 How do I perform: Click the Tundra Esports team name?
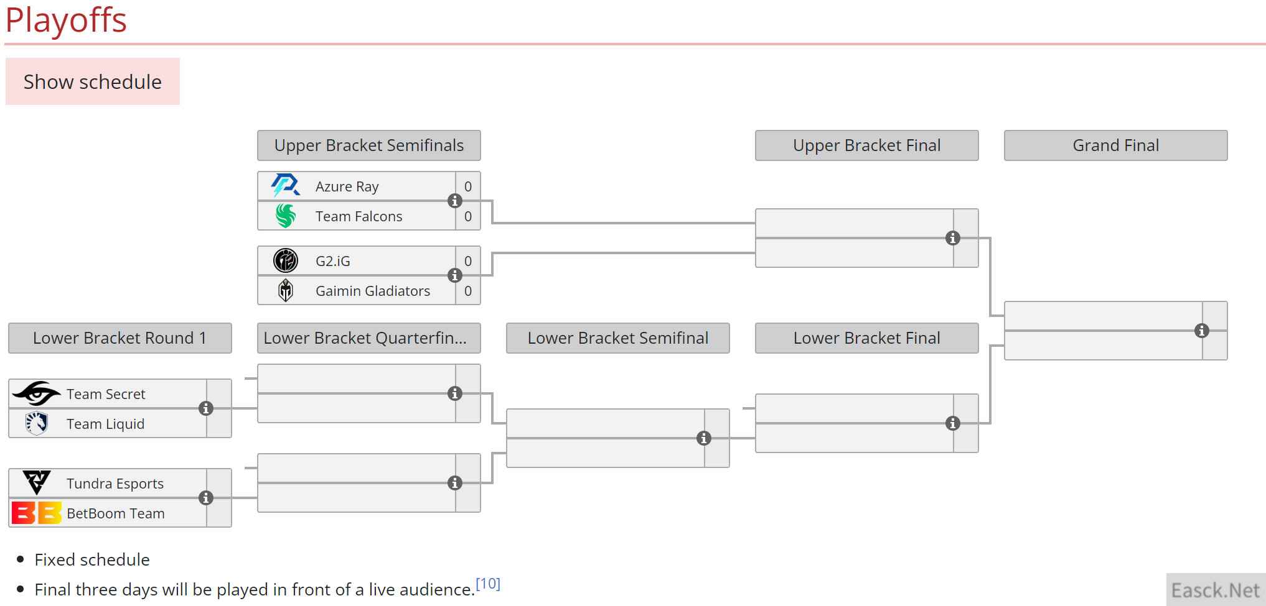point(115,484)
